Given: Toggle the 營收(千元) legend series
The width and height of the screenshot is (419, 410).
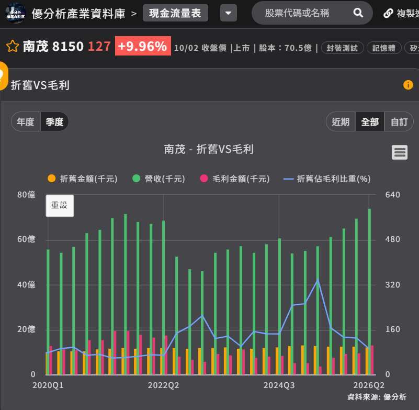Looking at the screenshot, I should (x=158, y=179).
